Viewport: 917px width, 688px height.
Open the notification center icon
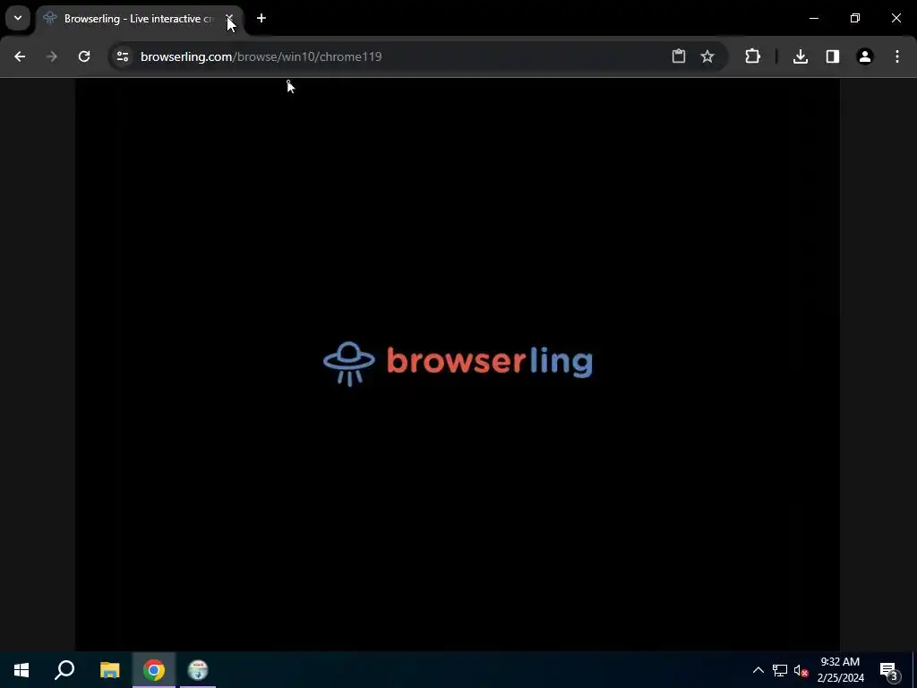[x=889, y=670]
